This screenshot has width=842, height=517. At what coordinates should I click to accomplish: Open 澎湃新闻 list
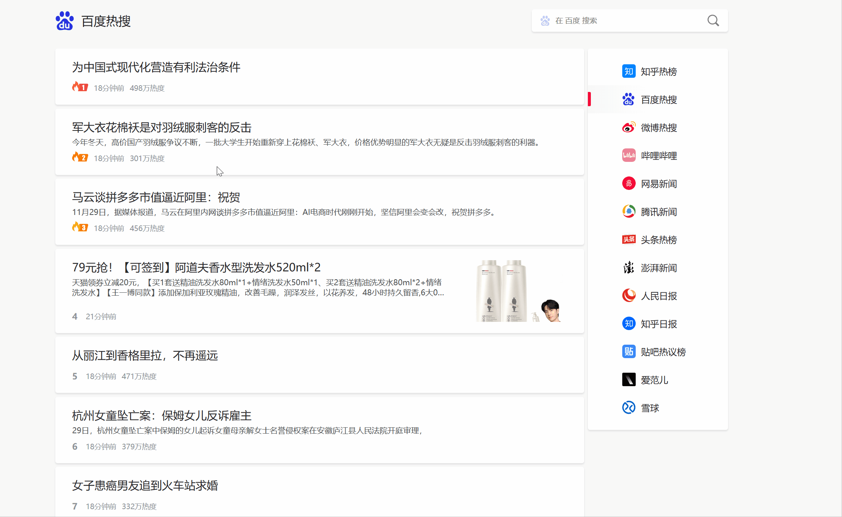(658, 267)
